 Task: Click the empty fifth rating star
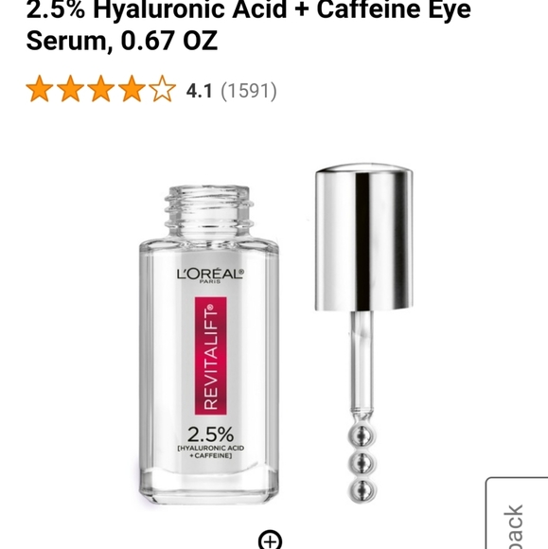[162, 89]
